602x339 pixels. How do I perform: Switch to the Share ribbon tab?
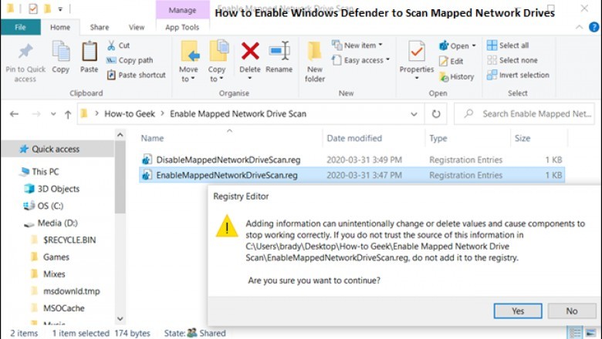click(100, 27)
